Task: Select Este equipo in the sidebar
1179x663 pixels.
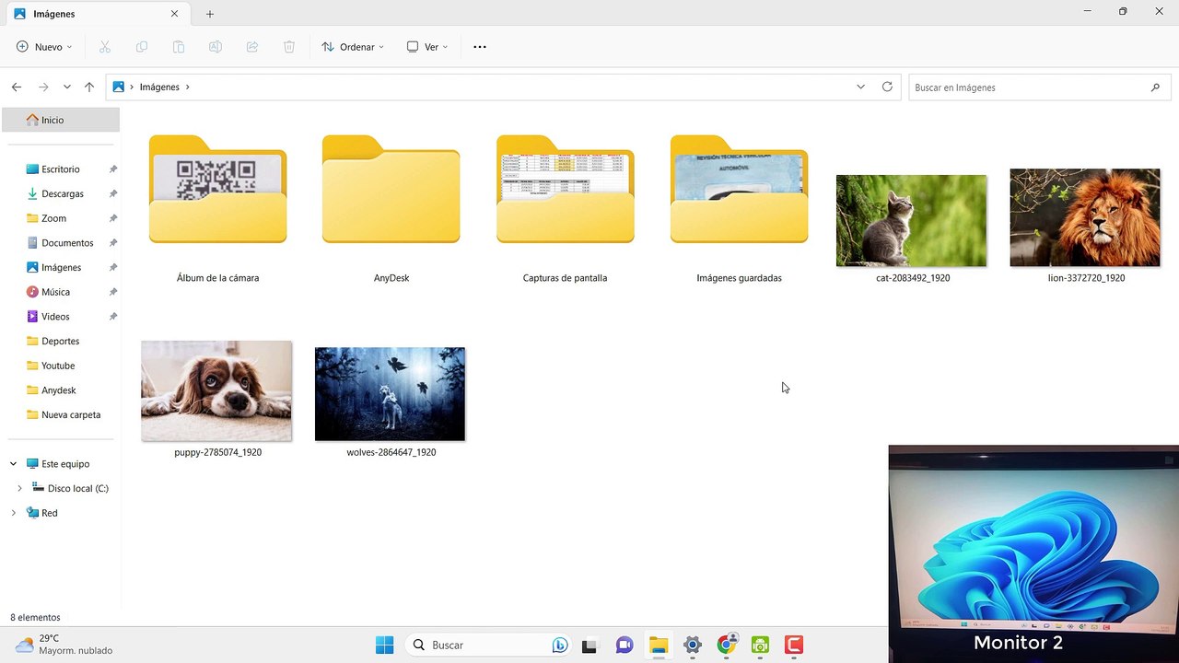Action: point(64,464)
